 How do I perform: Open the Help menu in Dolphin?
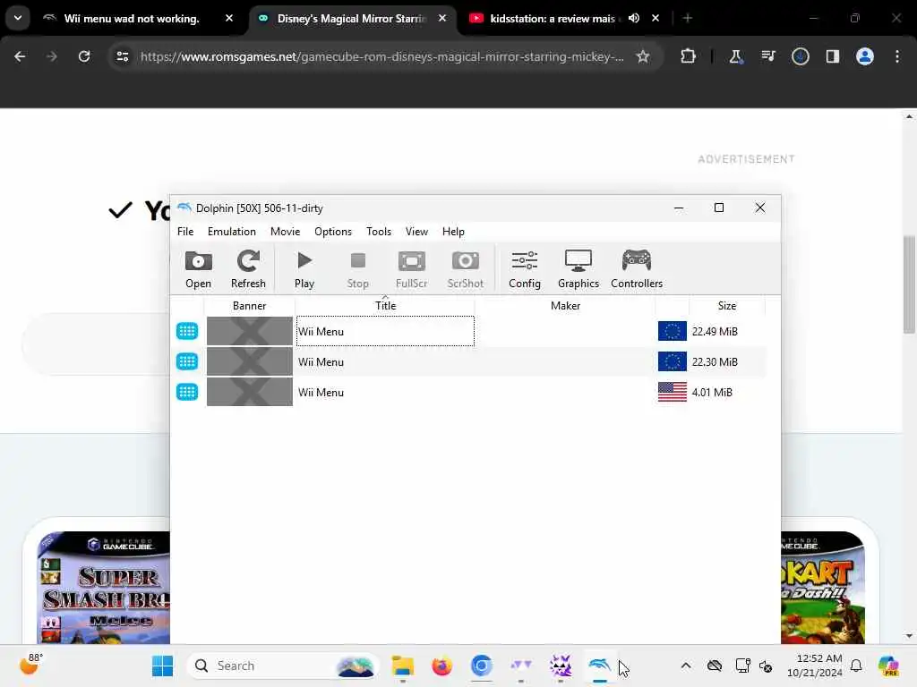click(453, 232)
